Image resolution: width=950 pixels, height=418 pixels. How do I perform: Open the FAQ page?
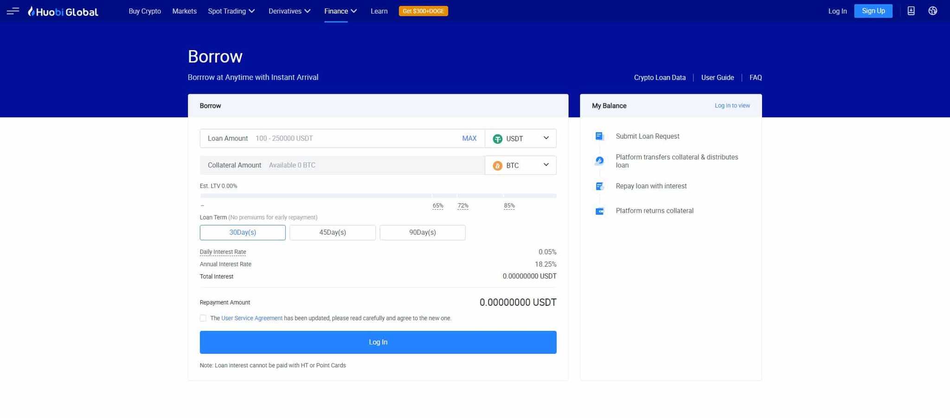755,77
